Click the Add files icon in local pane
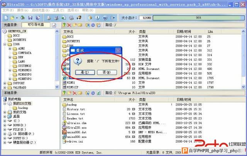Image resolution: width=247 pixels, height=156 pixels. (88, 93)
